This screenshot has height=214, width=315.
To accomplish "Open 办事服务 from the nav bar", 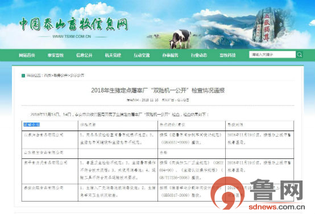I will click(171, 56).
